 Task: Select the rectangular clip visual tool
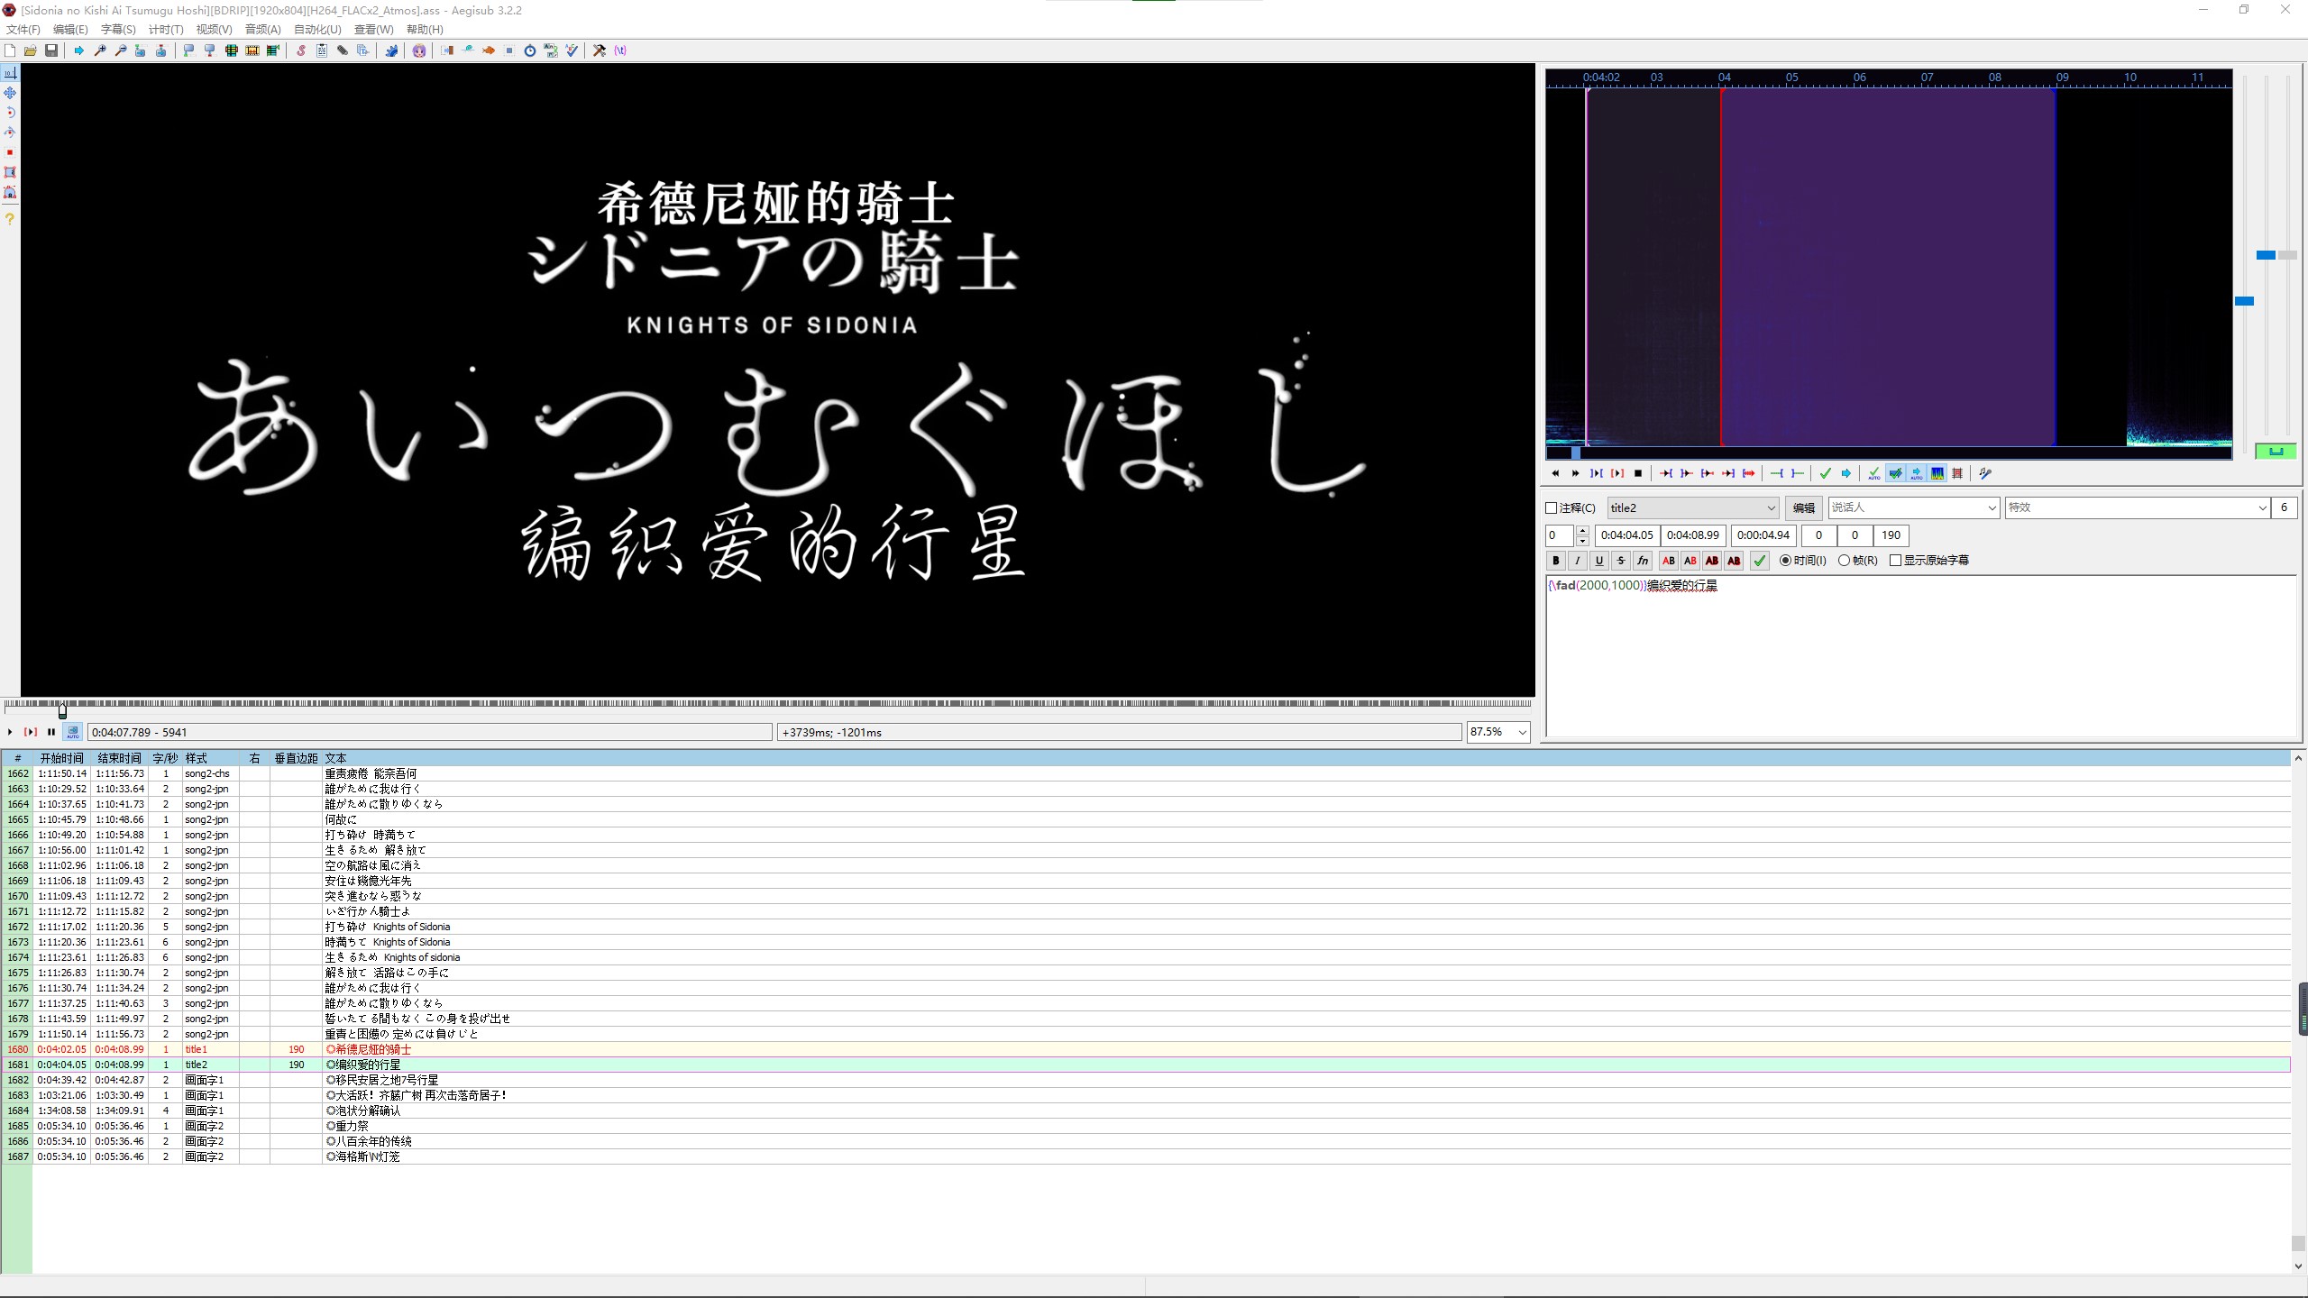click(10, 172)
